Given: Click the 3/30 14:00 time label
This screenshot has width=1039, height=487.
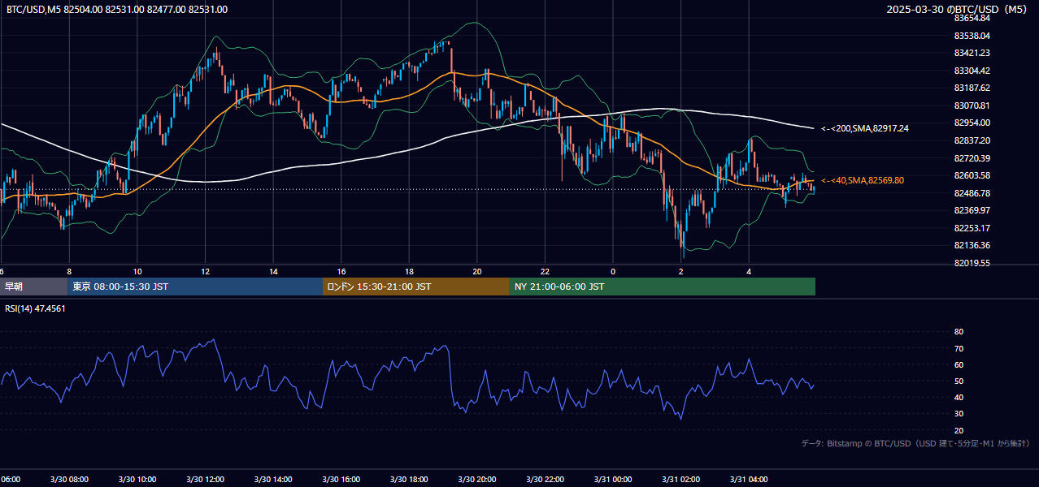Looking at the screenshot, I should 273,479.
